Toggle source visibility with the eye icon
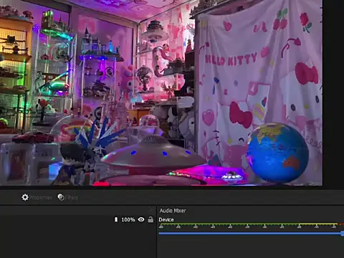 coord(141,219)
